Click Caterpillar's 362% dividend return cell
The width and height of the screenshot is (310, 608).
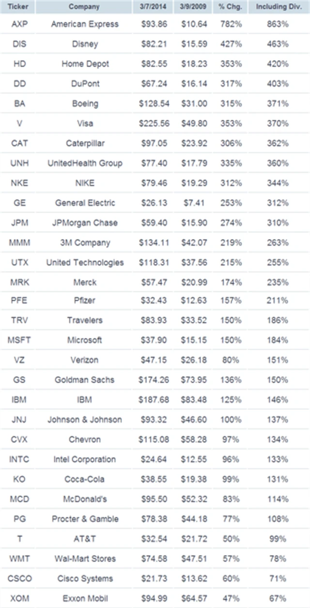279,143
